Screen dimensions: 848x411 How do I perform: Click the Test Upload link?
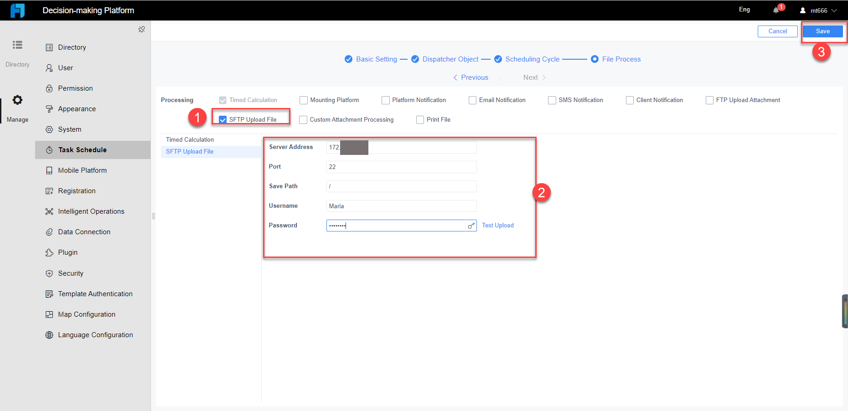(497, 225)
